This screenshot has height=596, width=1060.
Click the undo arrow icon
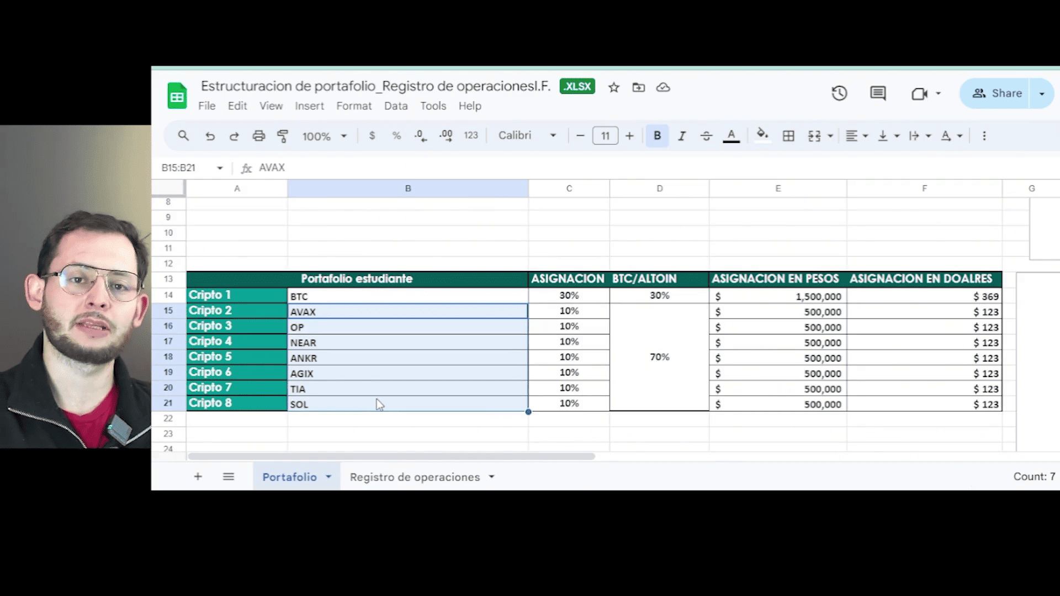coord(210,136)
